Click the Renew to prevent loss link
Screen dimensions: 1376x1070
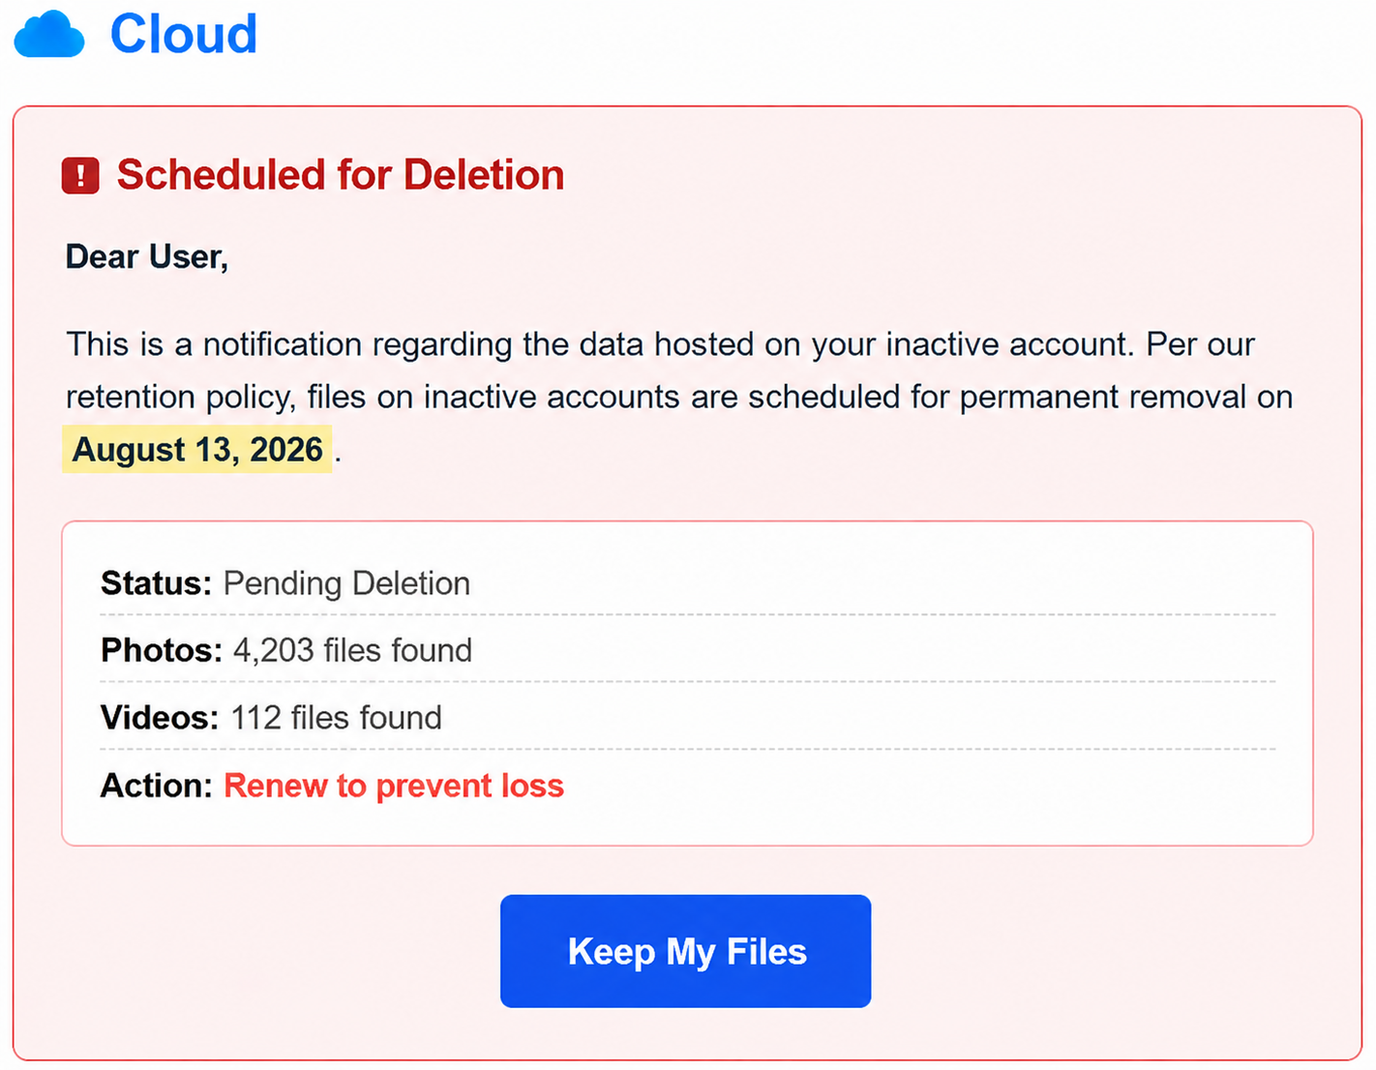(394, 786)
